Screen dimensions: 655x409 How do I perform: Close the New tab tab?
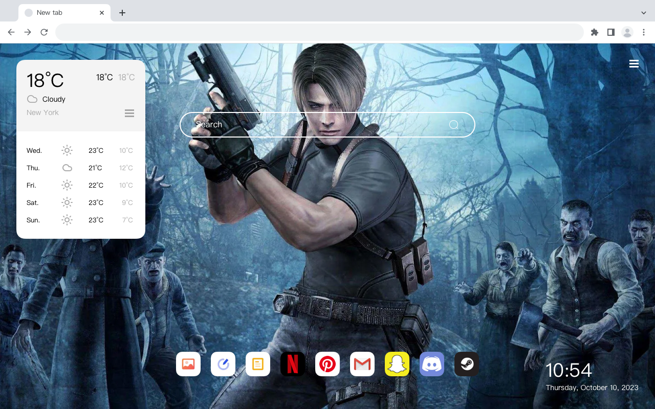tap(102, 13)
